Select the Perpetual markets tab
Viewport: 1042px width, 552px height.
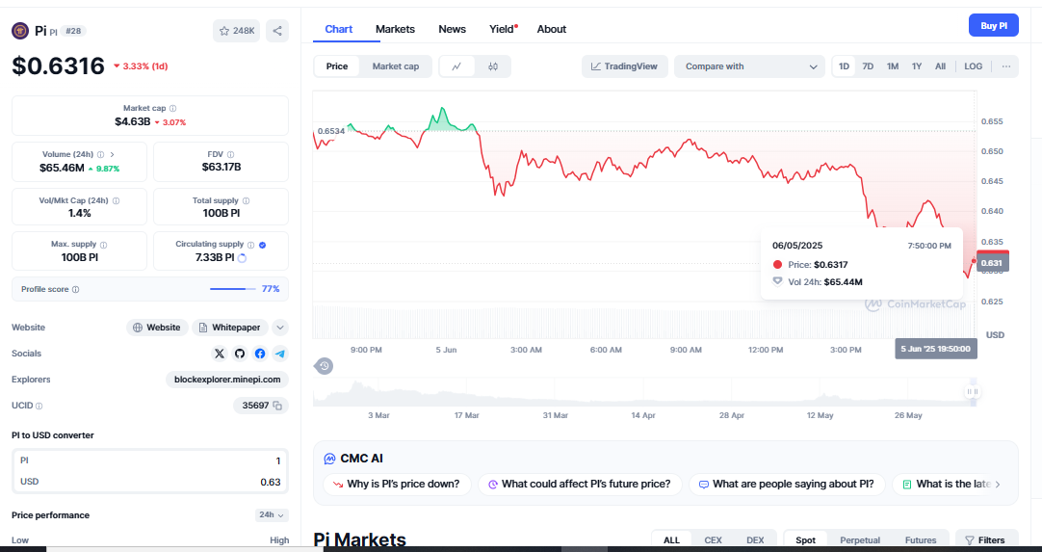coord(860,540)
